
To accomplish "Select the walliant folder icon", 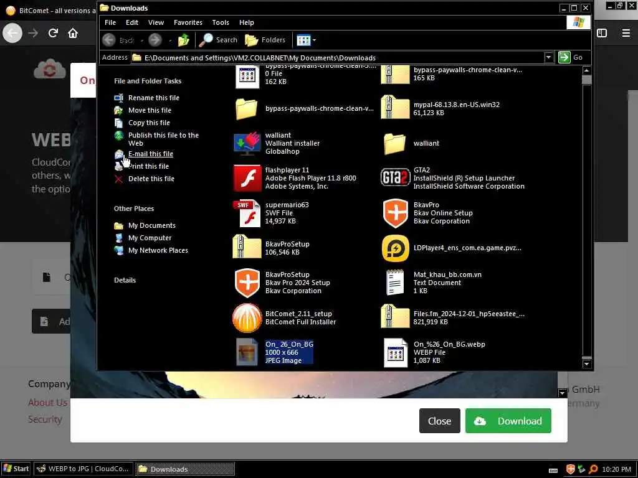I will (x=394, y=143).
